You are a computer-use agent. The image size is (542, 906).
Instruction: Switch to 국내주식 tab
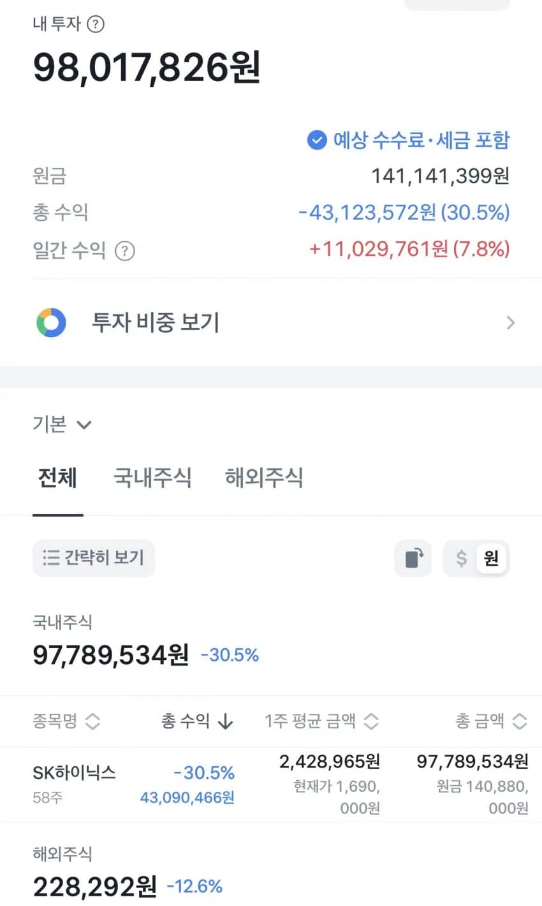[152, 478]
